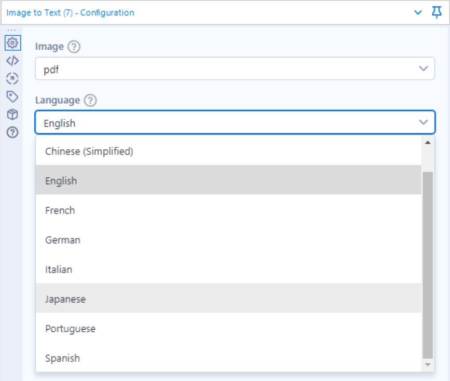Click the help bubble next to Language
The width and height of the screenshot is (450, 381).
point(90,101)
